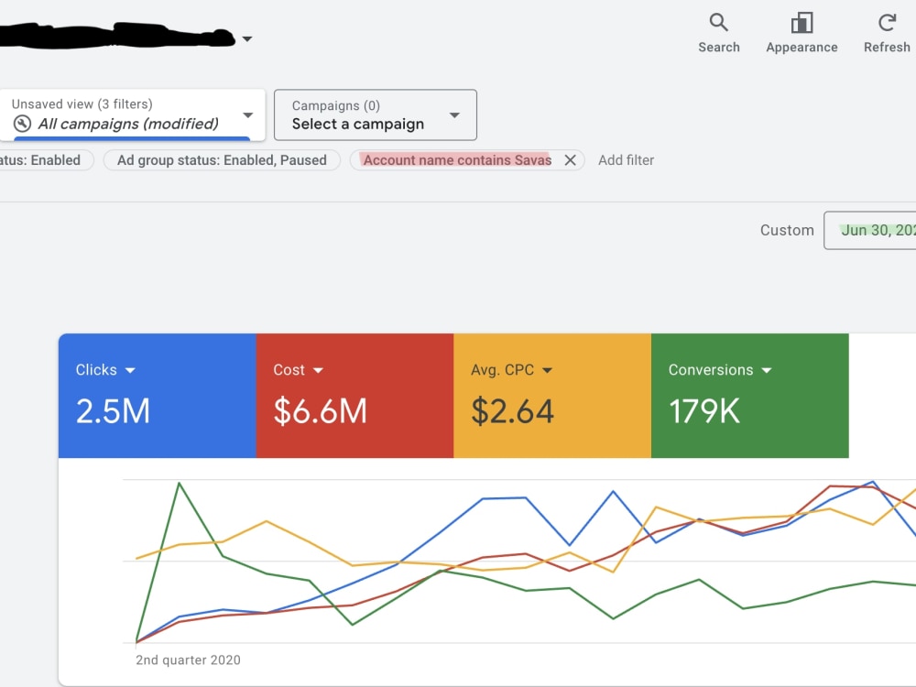
Task: Open the Jun 30 custom date range field
Action: (x=870, y=230)
